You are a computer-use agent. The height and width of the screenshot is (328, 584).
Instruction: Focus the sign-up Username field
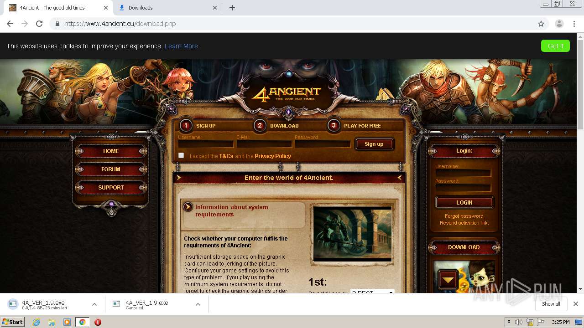pos(206,144)
